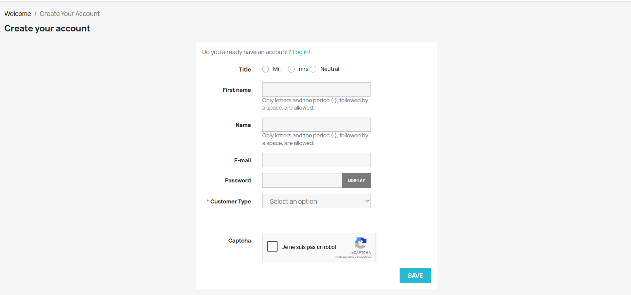Go to Welcome breadcrumb page
Screen dimensions: 631x295
coord(18,14)
